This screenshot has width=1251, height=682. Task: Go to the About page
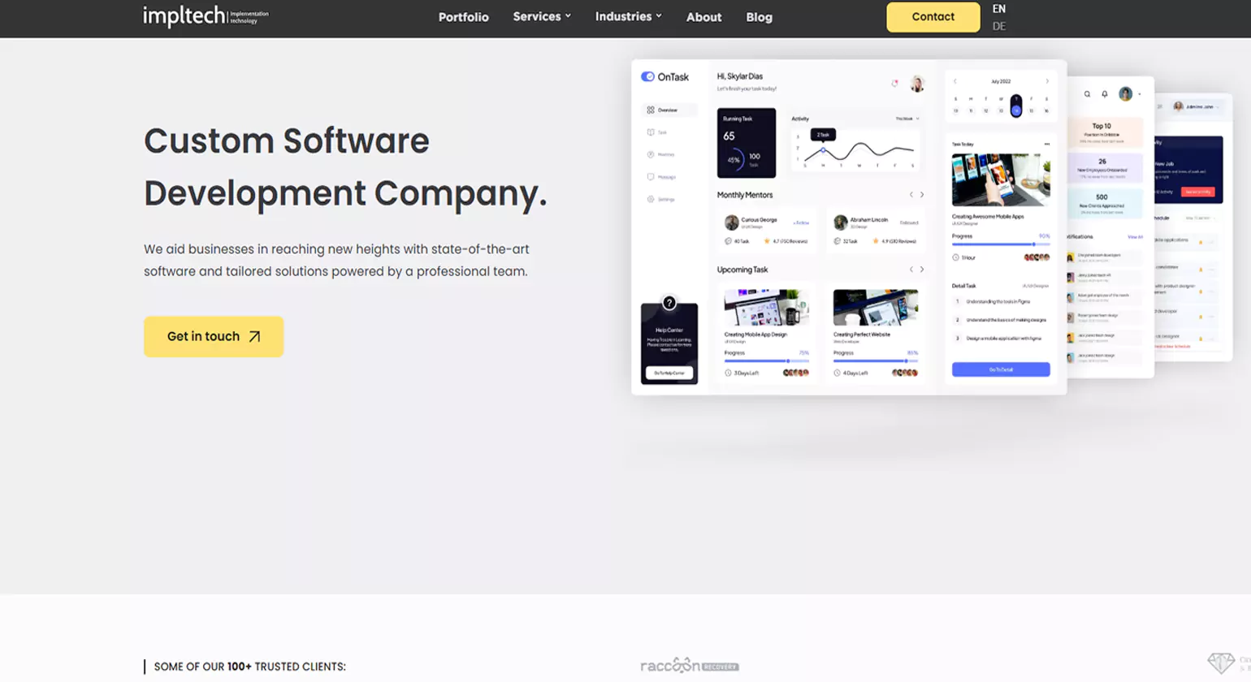coord(703,17)
